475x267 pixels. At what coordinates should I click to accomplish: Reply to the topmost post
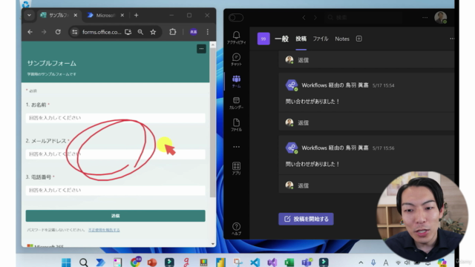point(303,60)
